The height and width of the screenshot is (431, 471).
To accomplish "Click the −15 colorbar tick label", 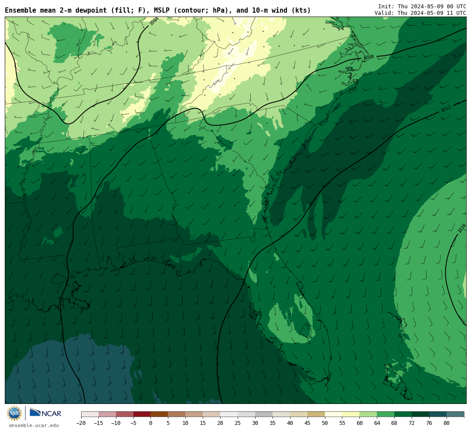I will 99,423.
